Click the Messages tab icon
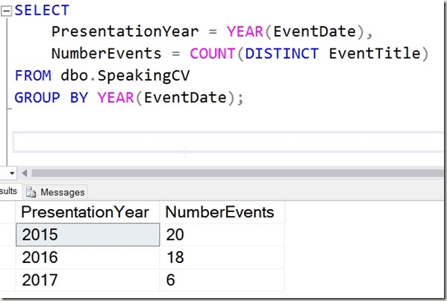The height and width of the screenshot is (301, 447). [31, 192]
